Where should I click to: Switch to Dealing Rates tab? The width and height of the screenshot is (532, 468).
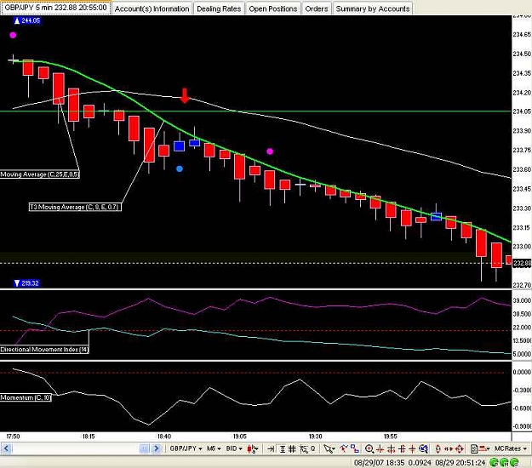(219, 9)
